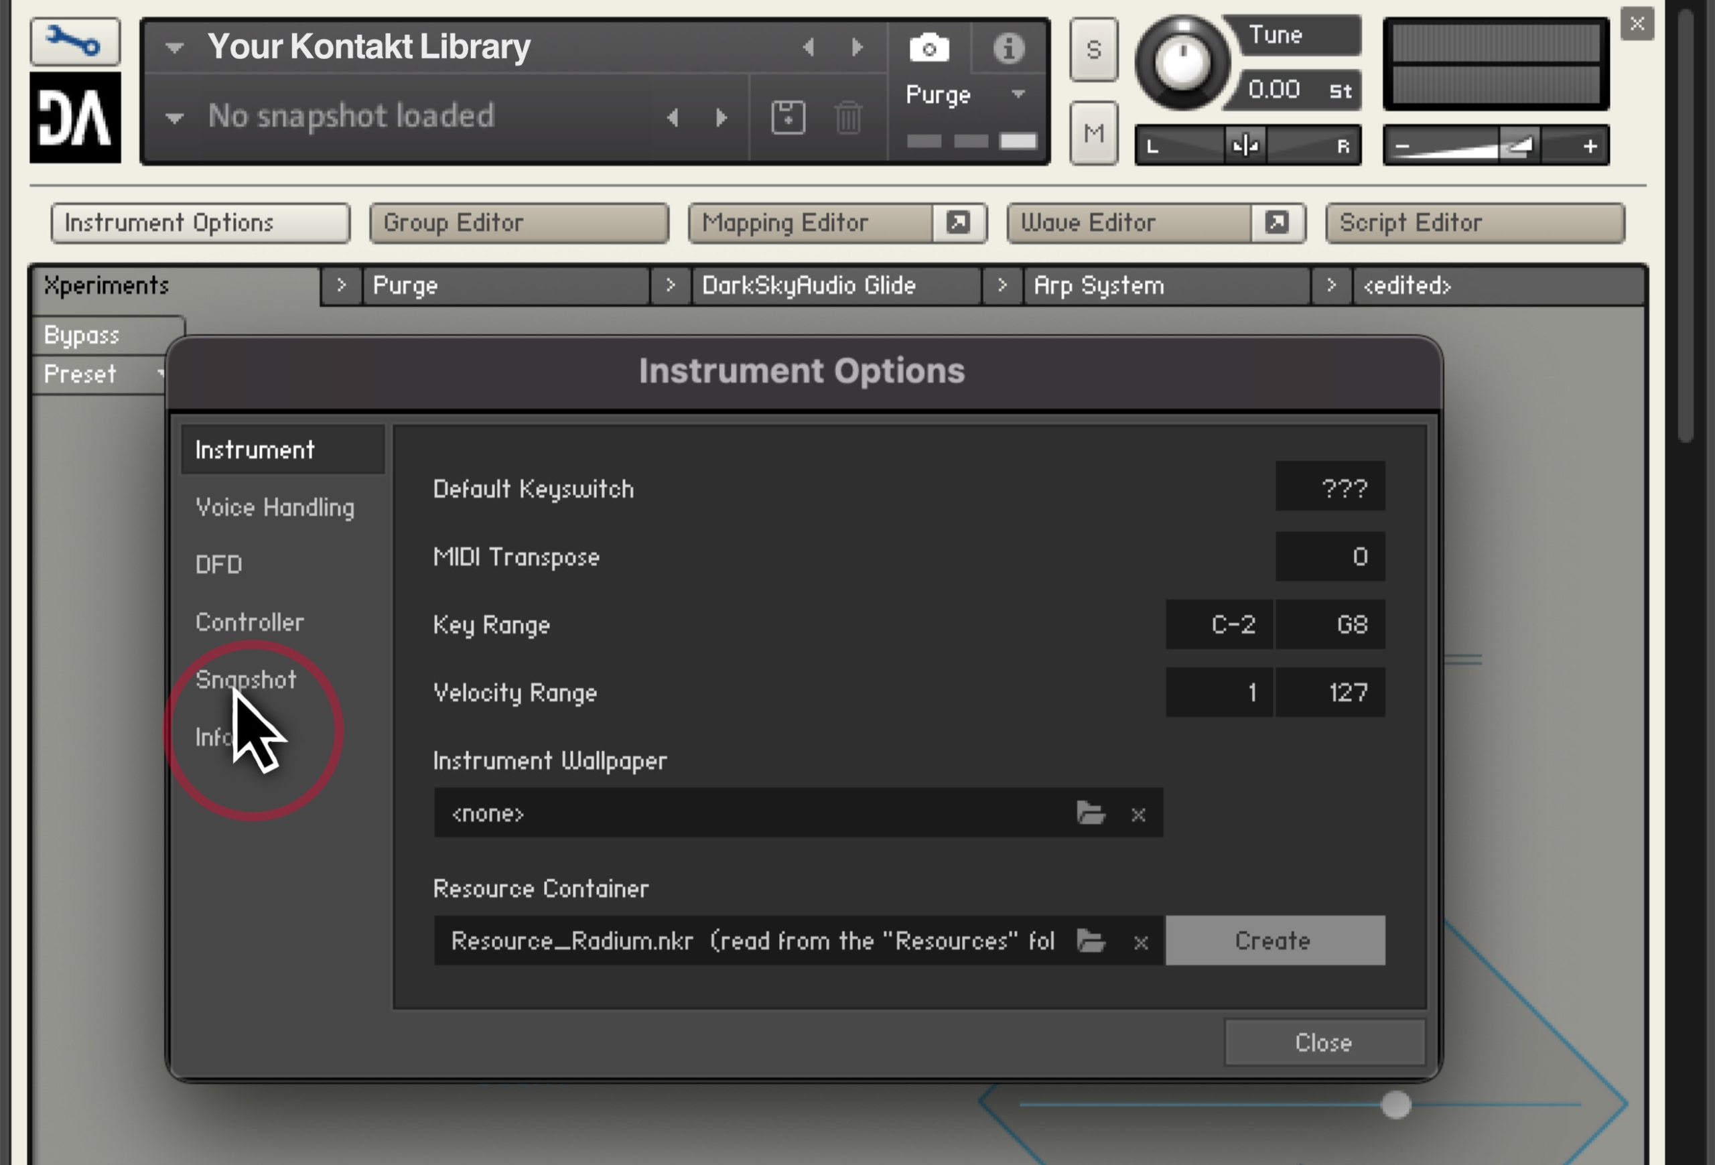This screenshot has height=1165, width=1715.
Task: Open the arrow tab before Purge
Action: pyautogui.click(x=341, y=285)
